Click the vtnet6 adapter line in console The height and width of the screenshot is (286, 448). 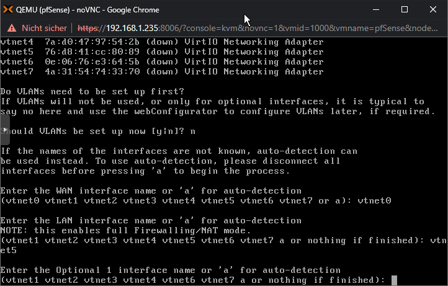(162, 61)
